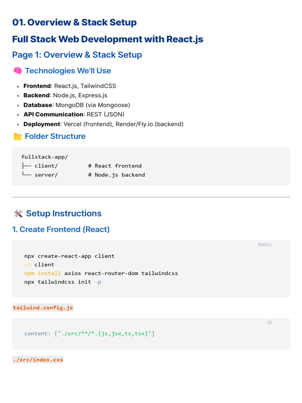Click the 'Page 1: Overview & Stack Setup' heading
The width and height of the screenshot is (302, 403).
pyautogui.click(x=77, y=55)
